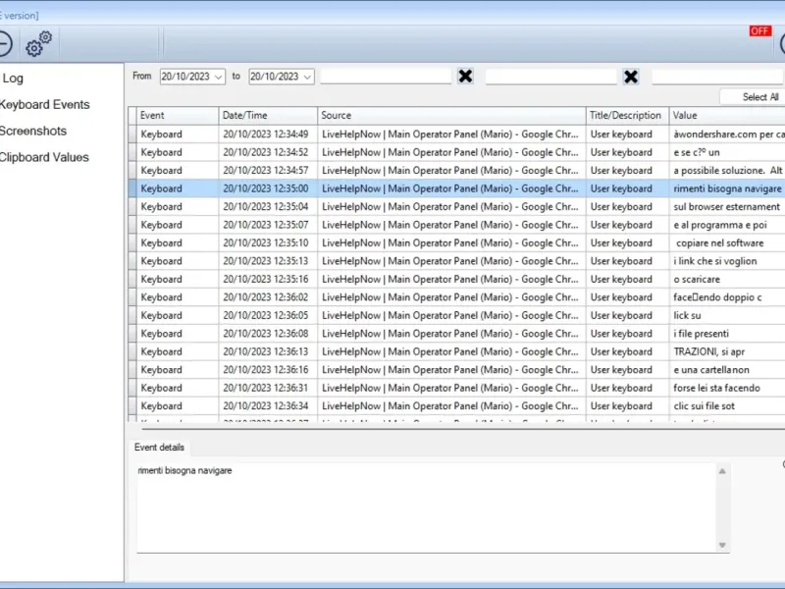This screenshot has height=589, width=785.
Task: Sort by the Title/Description column header
Action: [628, 116]
